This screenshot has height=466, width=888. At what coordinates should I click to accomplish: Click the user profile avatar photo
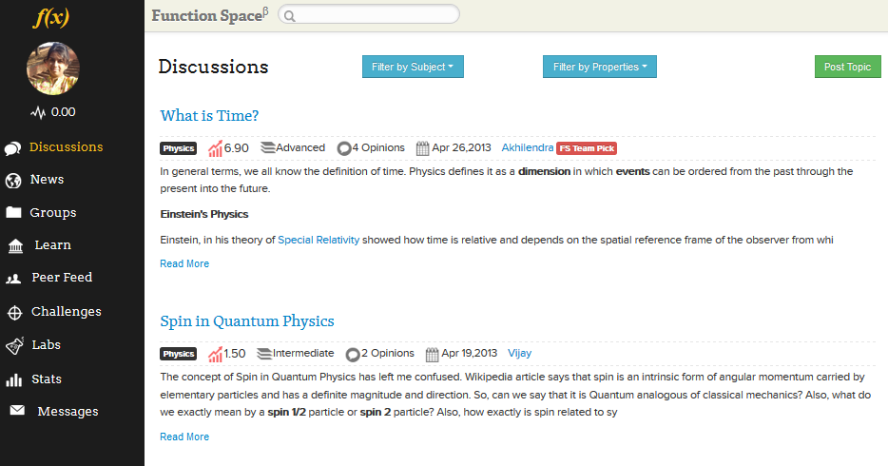(52, 68)
